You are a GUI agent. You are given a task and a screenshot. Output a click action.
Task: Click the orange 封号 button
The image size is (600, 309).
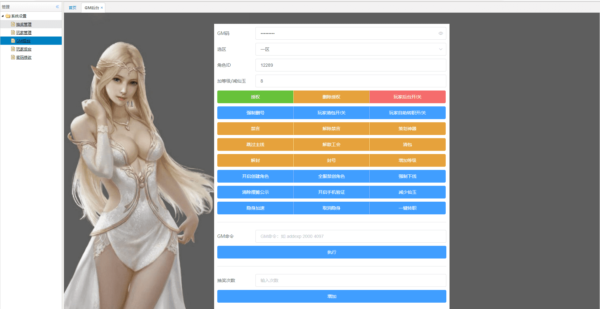(331, 160)
